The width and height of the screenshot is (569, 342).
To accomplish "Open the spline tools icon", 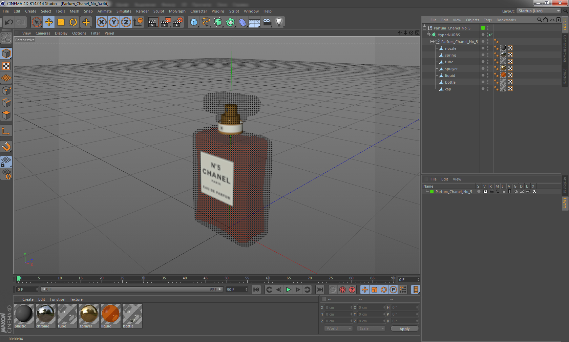I will pos(206,22).
